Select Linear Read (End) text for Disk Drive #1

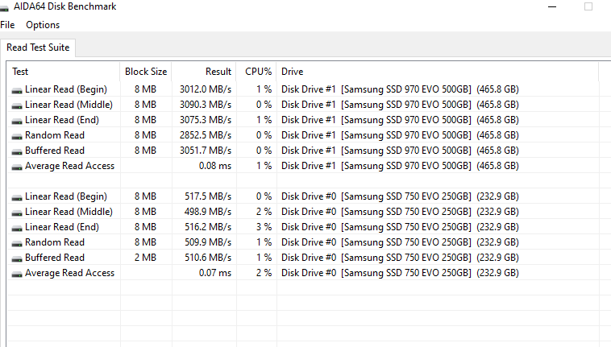tap(62, 120)
